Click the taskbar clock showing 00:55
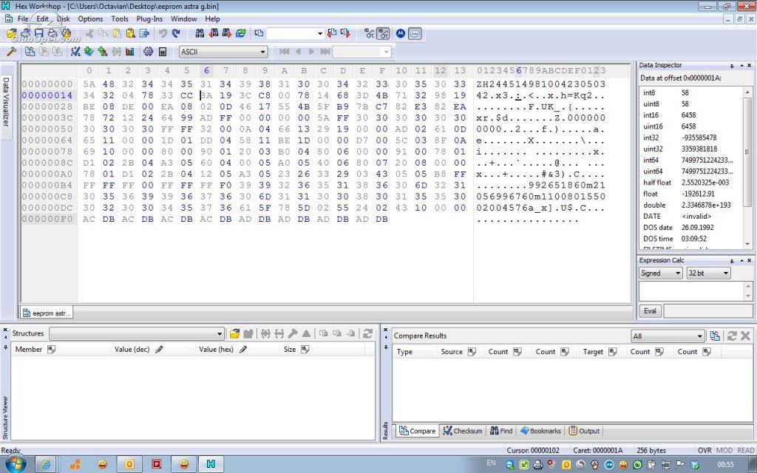 tap(726, 464)
